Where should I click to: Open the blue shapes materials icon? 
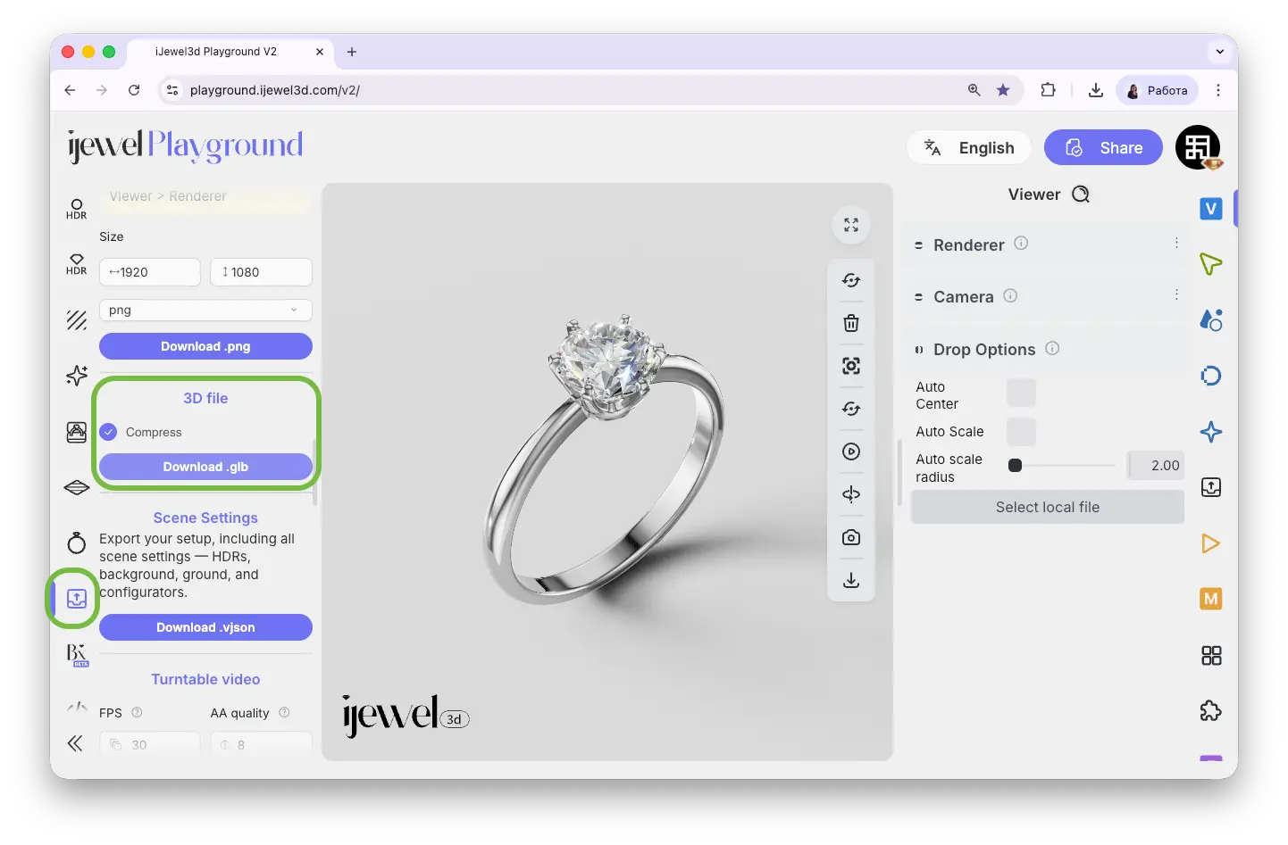(1211, 319)
